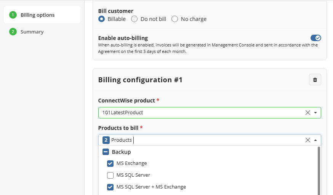Click the products list vertical scrollbar

tap(319, 171)
